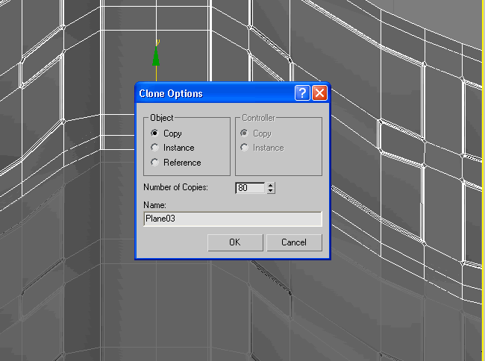485x361 pixels.
Task: Decrease copies with the spinner down arrow
Action: 271,191
